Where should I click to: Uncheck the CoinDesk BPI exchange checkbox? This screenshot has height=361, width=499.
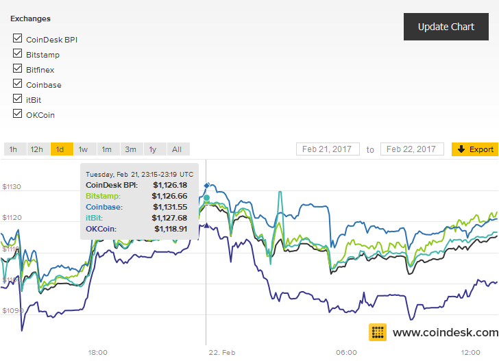click(x=18, y=38)
